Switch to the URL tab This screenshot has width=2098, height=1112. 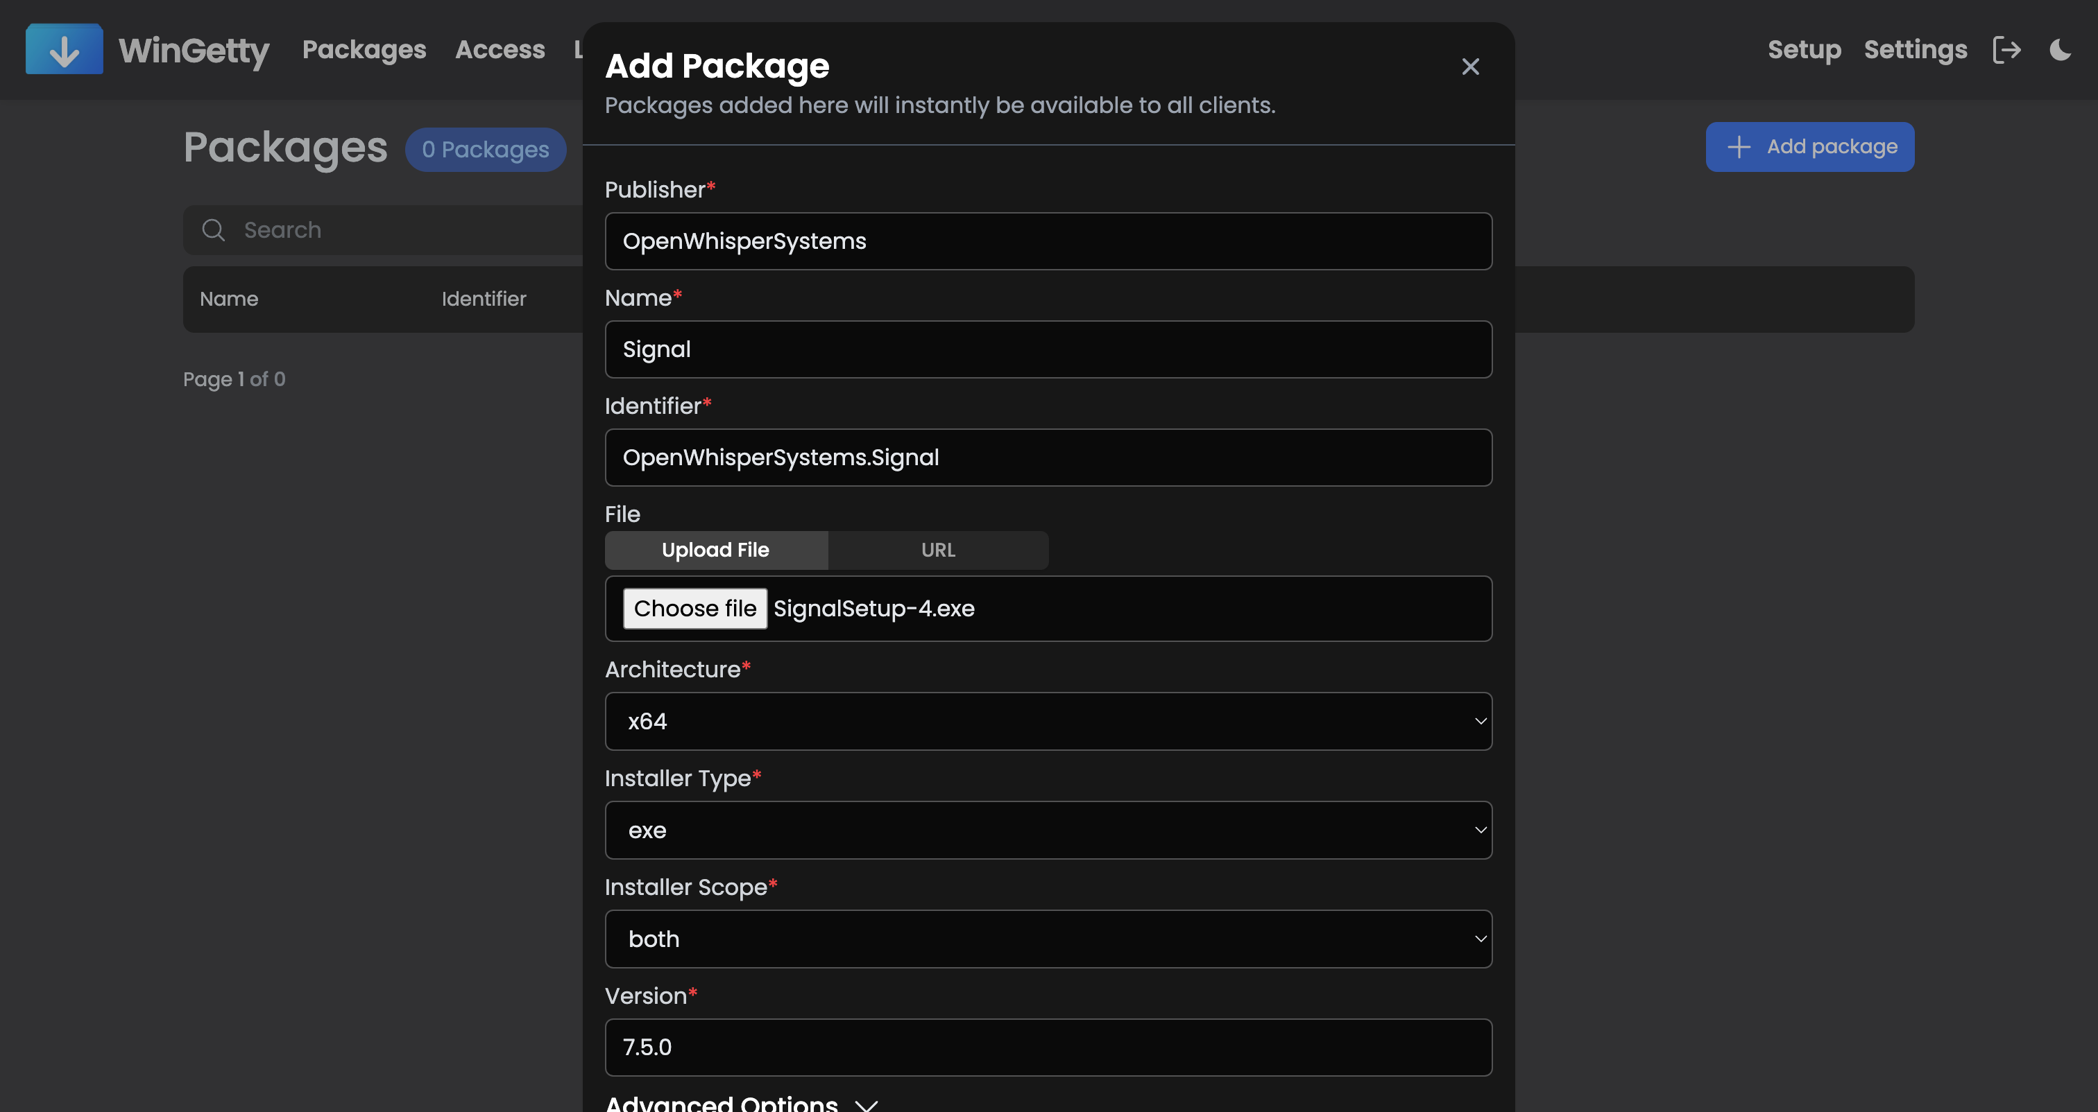click(938, 550)
